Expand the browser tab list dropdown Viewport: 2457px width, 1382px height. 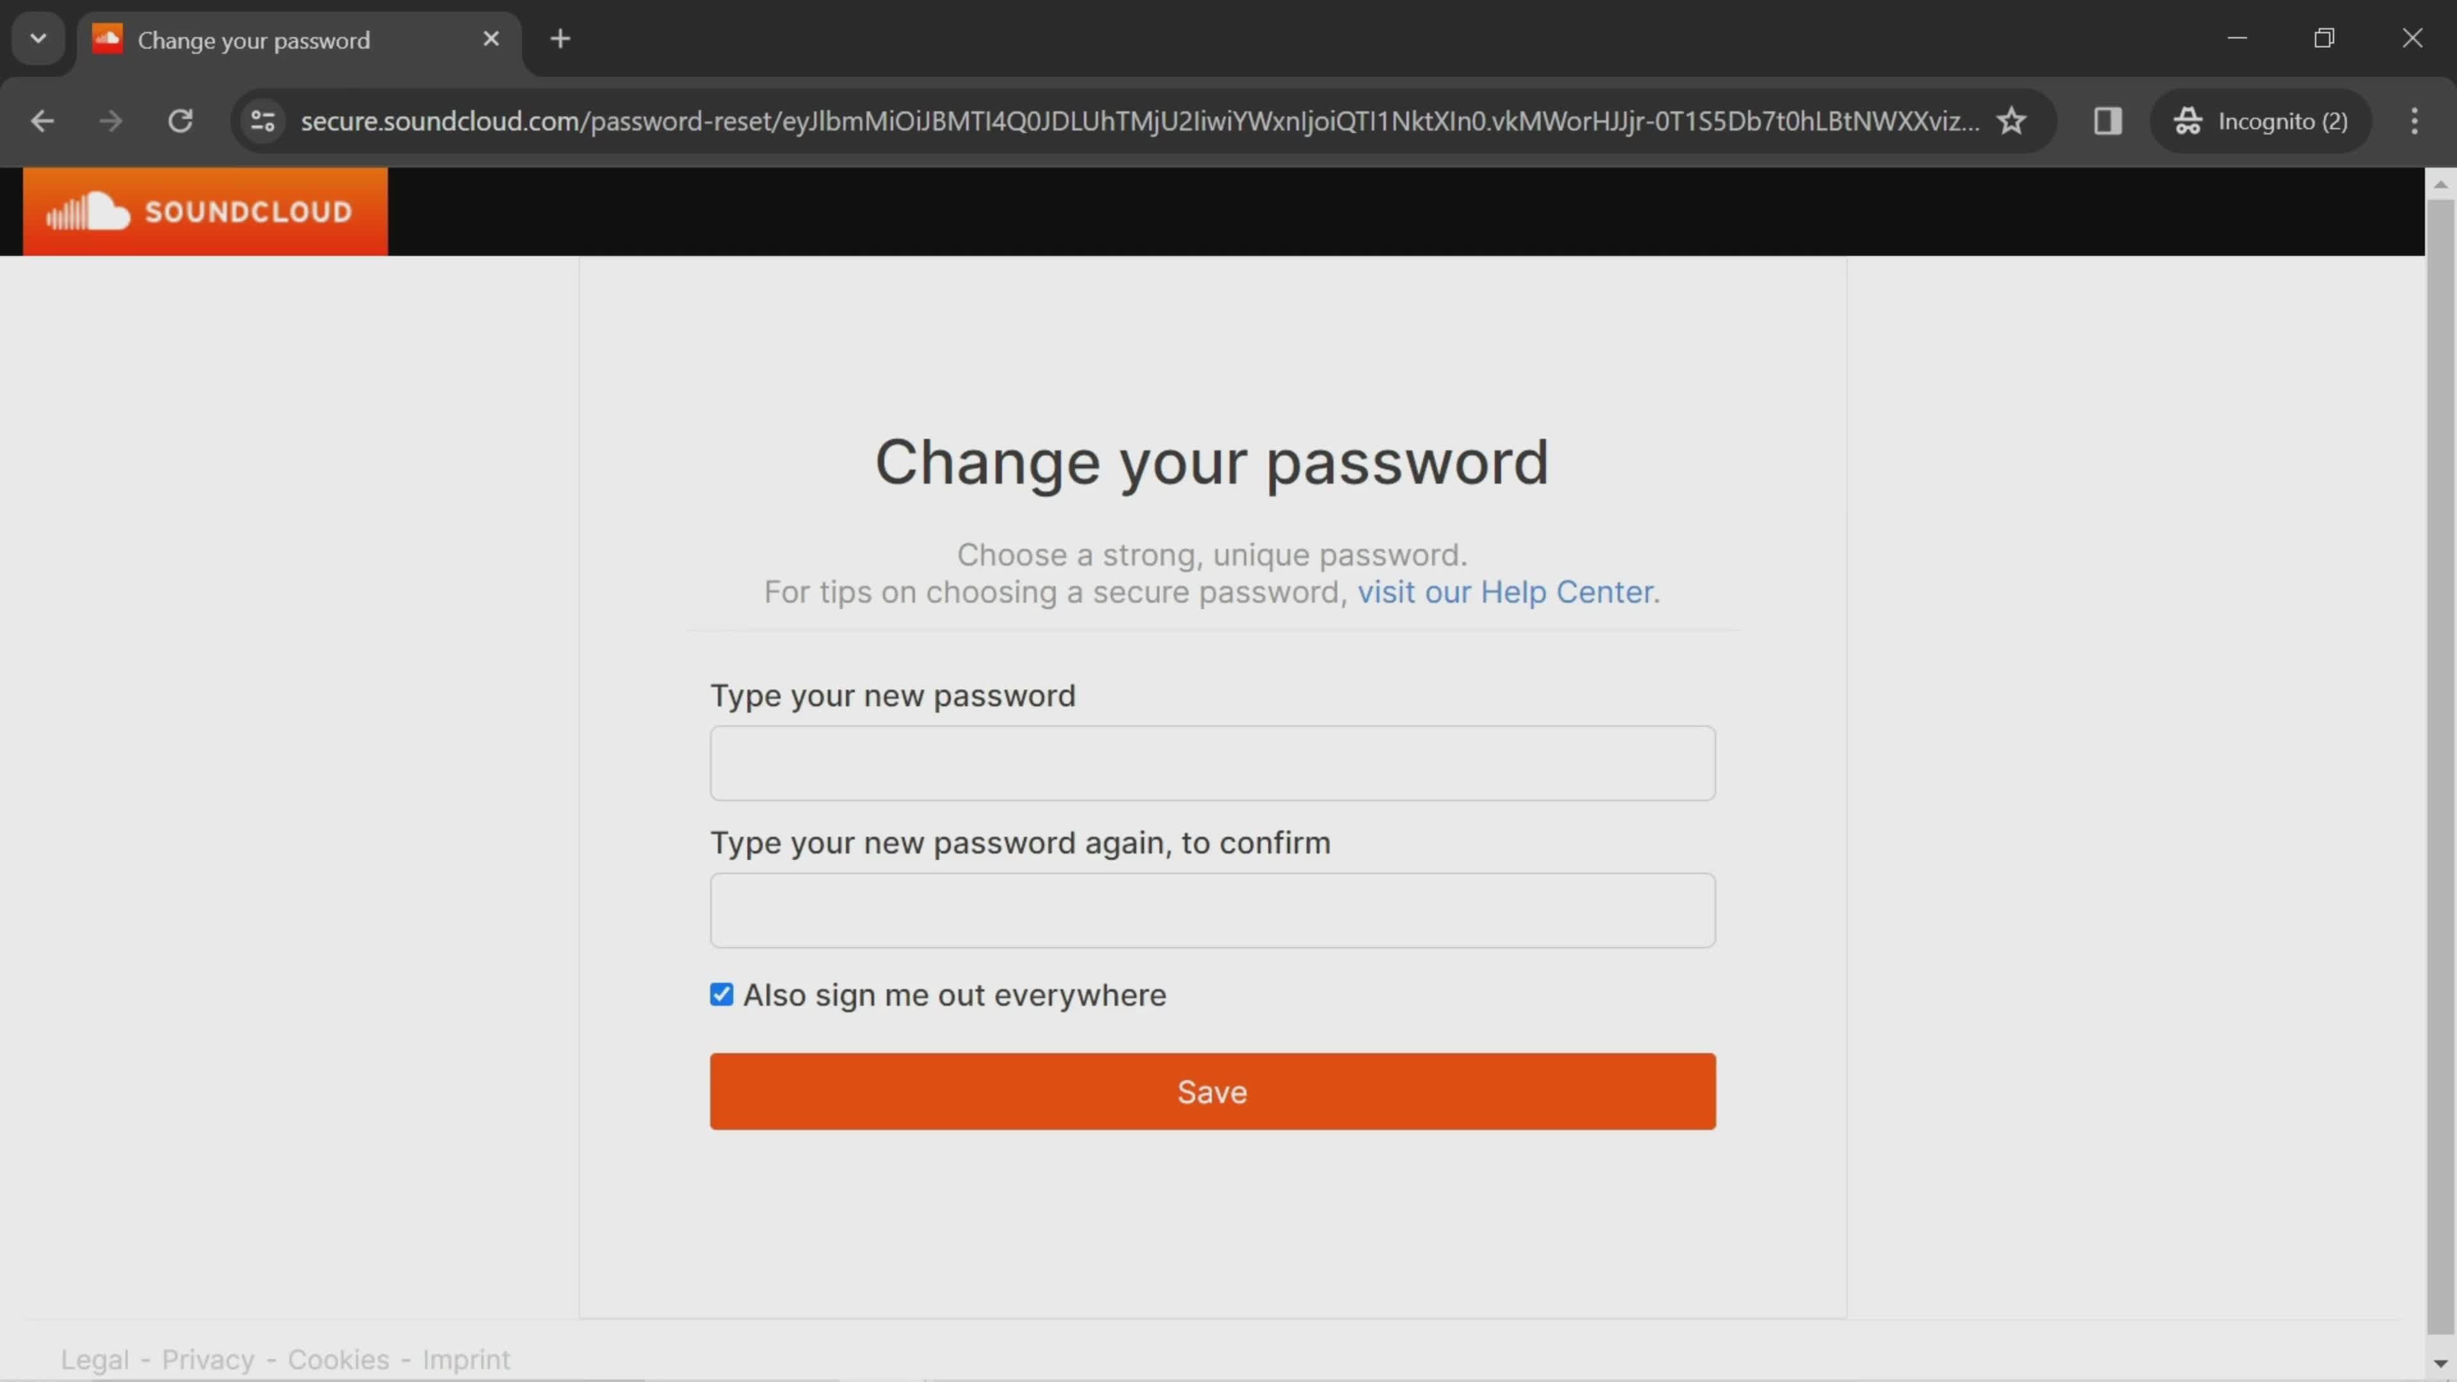(37, 37)
